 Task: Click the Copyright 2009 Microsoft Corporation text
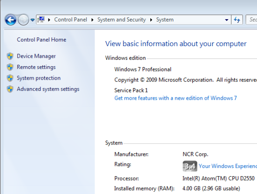(186, 80)
